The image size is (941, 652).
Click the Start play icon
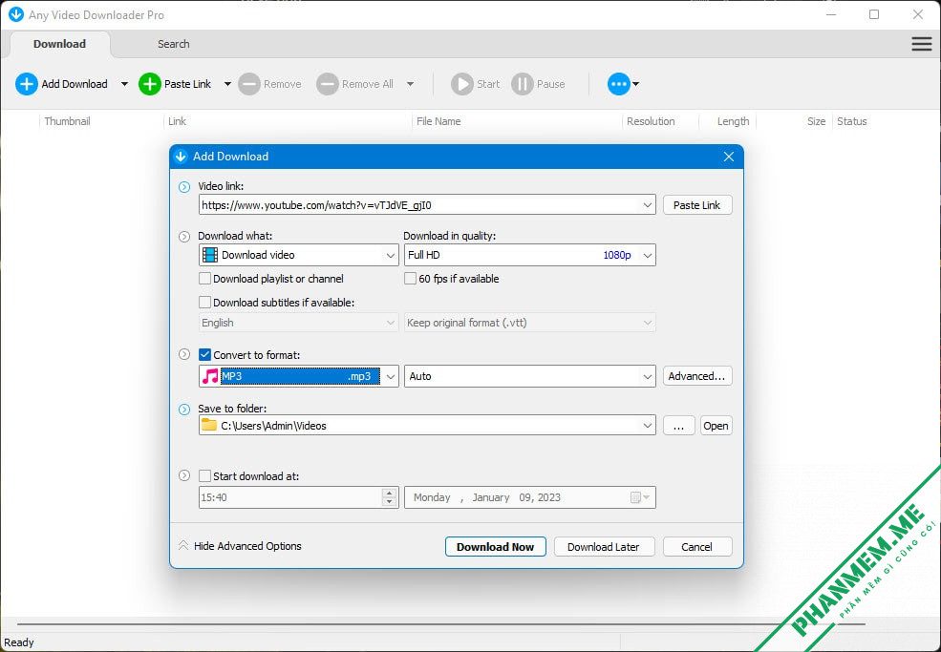(462, 84)
